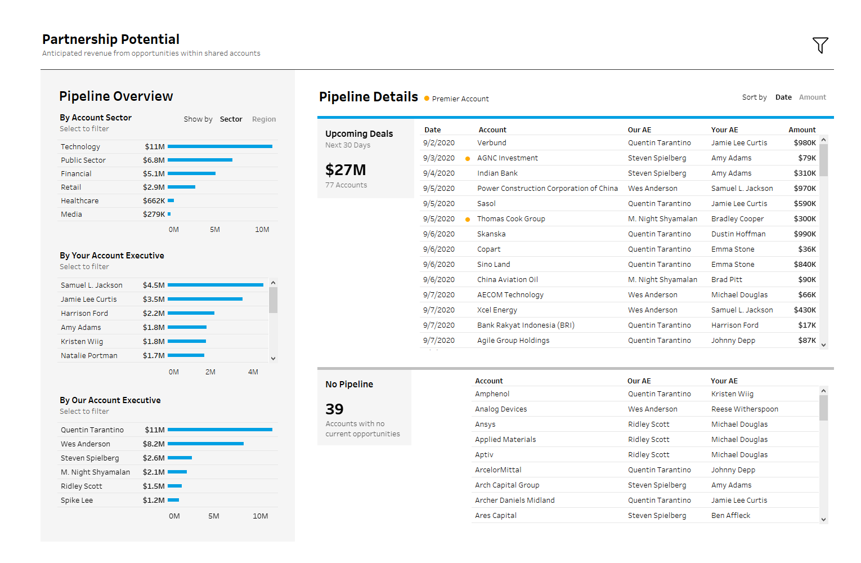Sort Pipeline Details by Date

click(783, 97)
